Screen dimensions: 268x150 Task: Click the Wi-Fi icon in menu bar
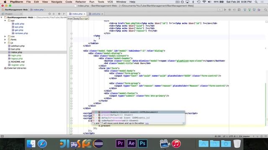[x=204, y=2]
